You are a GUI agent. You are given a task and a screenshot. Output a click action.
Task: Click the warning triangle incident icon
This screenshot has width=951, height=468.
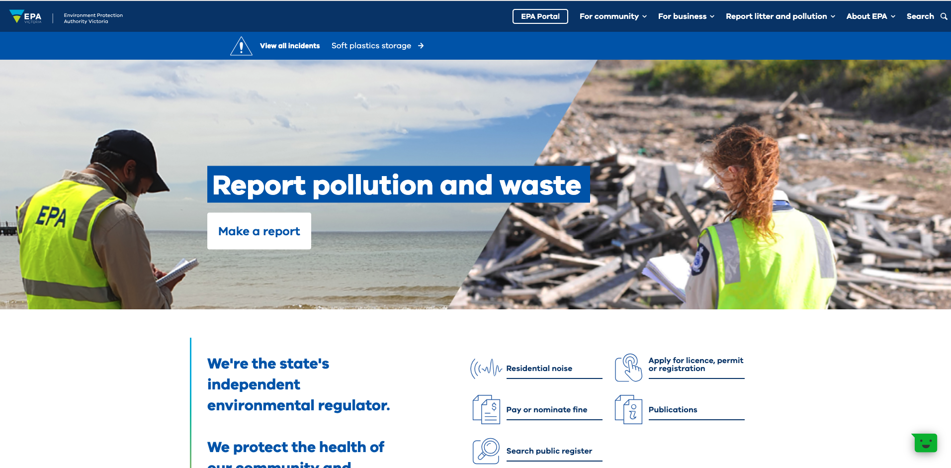241,46
